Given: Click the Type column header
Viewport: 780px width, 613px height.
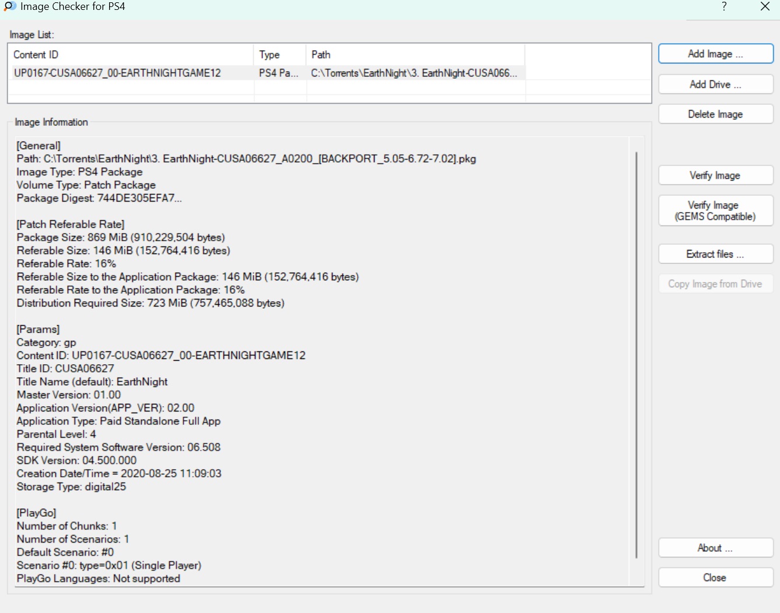Looking at the screenshot, I should 279,55.
